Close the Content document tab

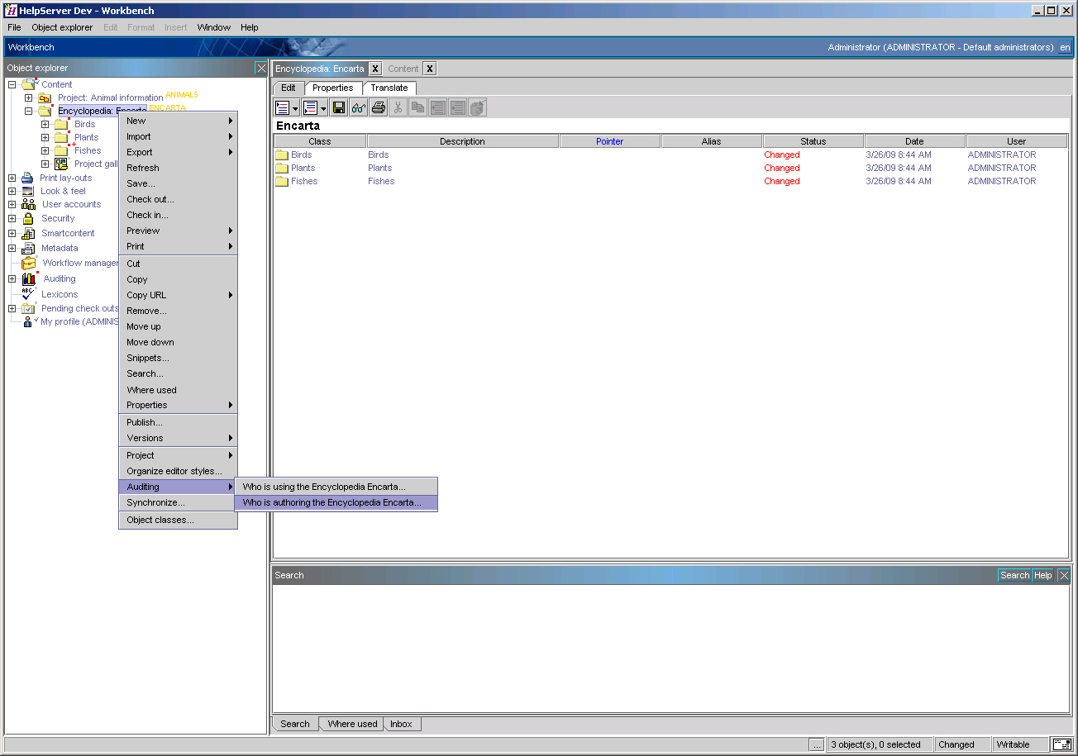coord(430,69)
